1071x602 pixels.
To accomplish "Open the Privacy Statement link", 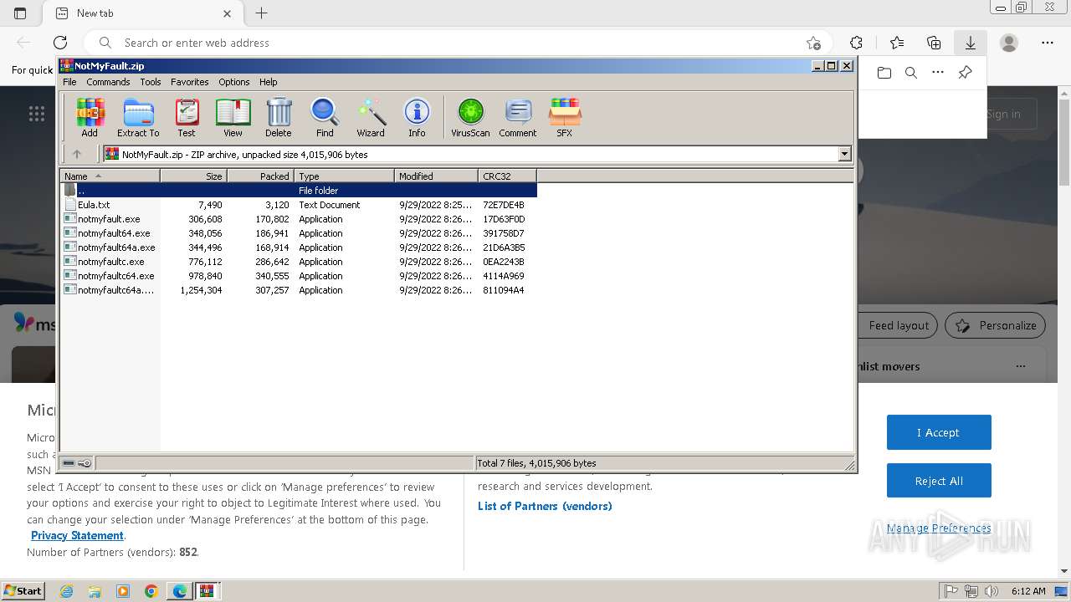I will [x=77, y=535].
